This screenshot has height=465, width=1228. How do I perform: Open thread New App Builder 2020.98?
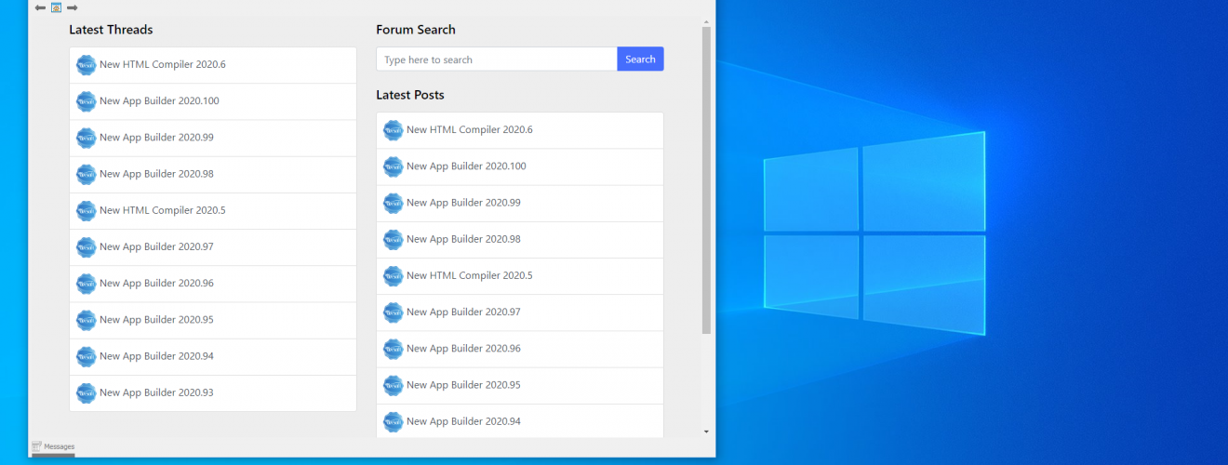pyautogui.click(x=156, y=174)
